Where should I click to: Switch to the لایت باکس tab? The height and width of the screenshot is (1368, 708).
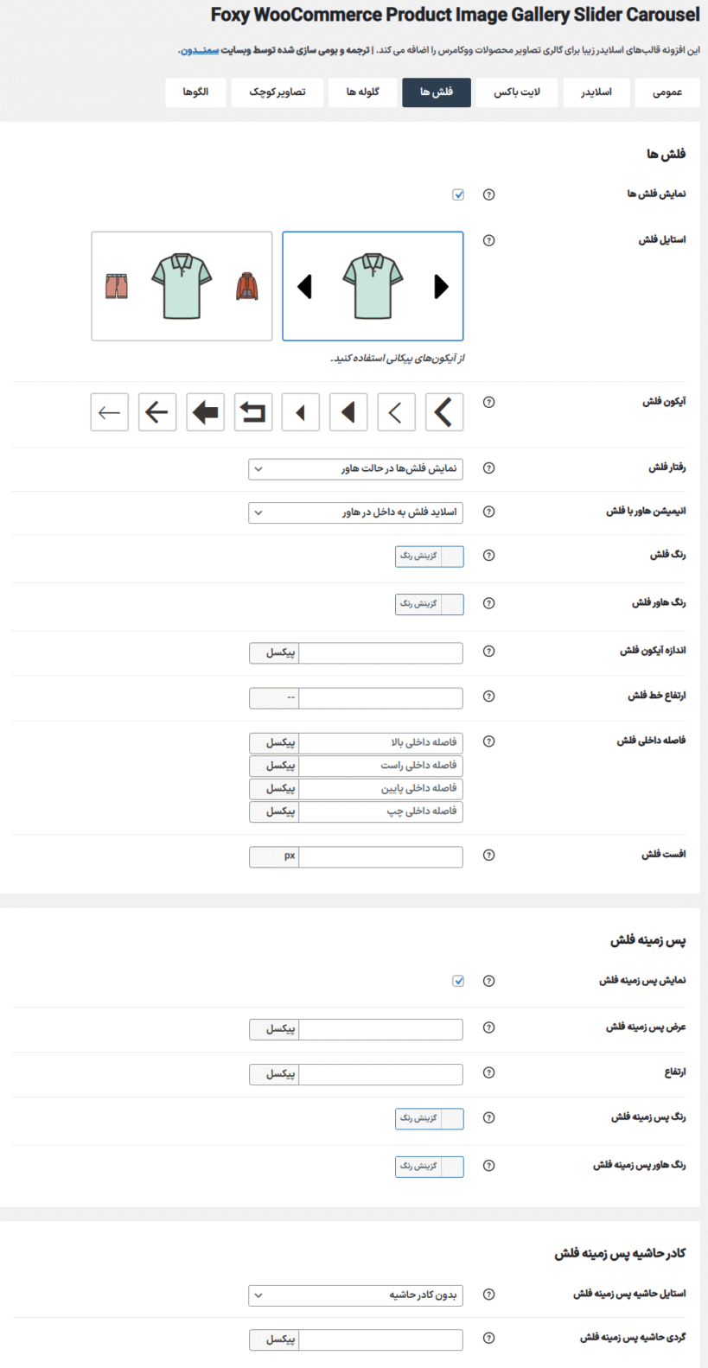(517, 92)
